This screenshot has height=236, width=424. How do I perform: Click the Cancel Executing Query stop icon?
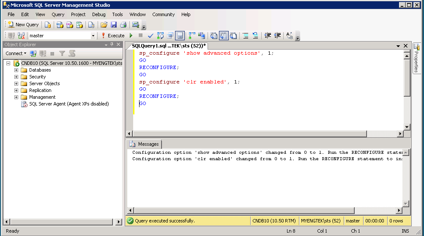point(140,35)
